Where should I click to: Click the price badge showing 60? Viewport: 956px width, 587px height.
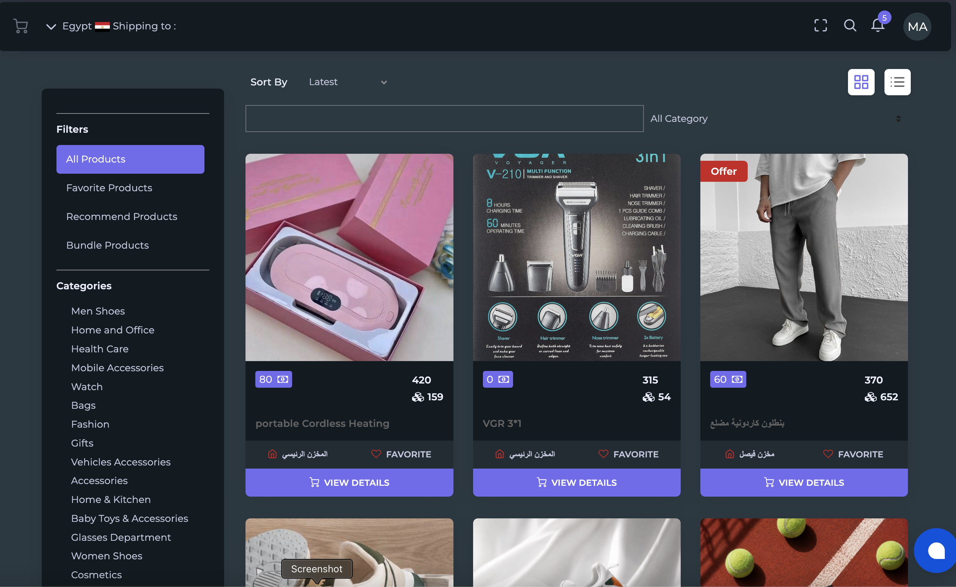click(x=728, y=379)
